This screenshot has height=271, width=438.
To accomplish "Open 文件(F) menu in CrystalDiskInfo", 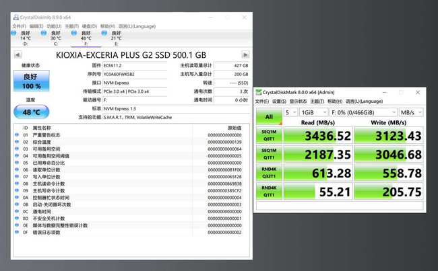I will click(x=19, y=26).
